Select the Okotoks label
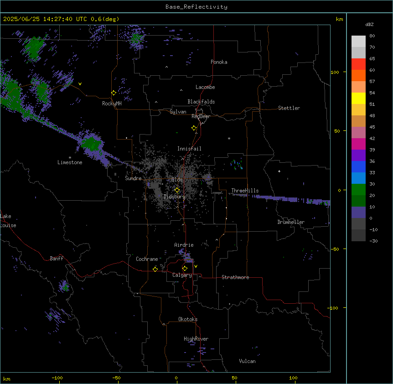This screenshot has height=384, width=393. [x=188, y=319]
